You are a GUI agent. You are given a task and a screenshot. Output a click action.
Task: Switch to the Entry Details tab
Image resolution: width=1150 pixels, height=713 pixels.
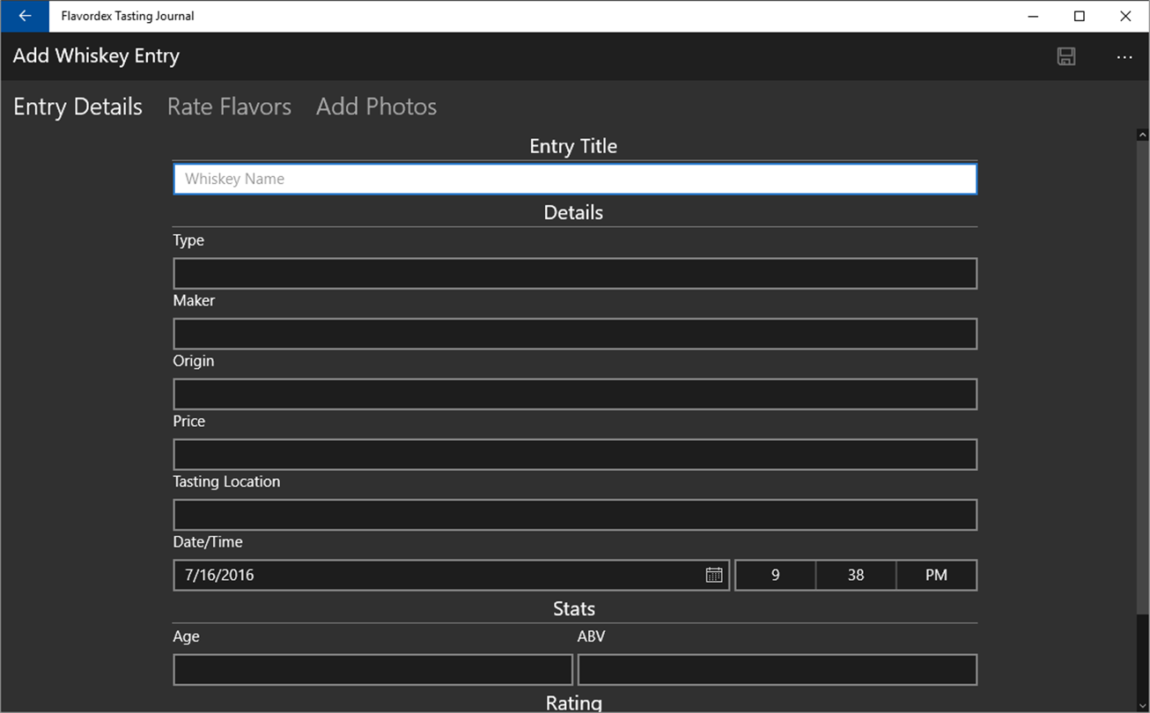(77, 107)
